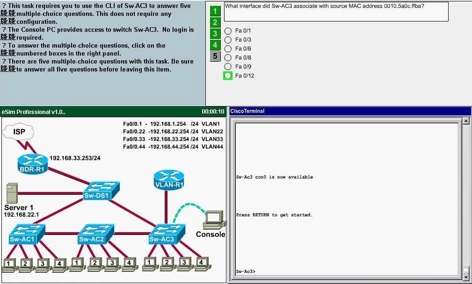Click the 192.168.33.253/24 address label
This screenshot has height=284, width=472.
coord(75,158)
